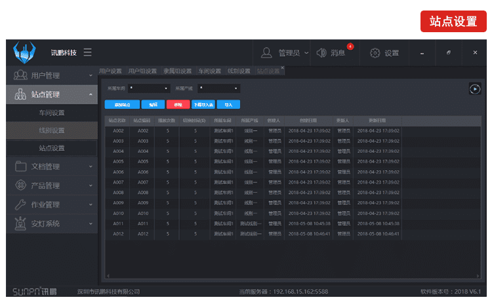Collapse the 站点管理 sidebar section
The image size is (492, 306).
click(x=91, y=95)
